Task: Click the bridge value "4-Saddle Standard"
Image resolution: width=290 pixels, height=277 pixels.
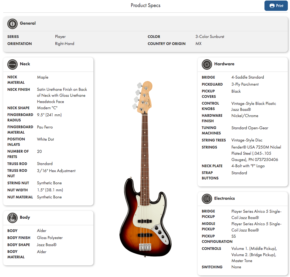Action: tap(248, 77)
